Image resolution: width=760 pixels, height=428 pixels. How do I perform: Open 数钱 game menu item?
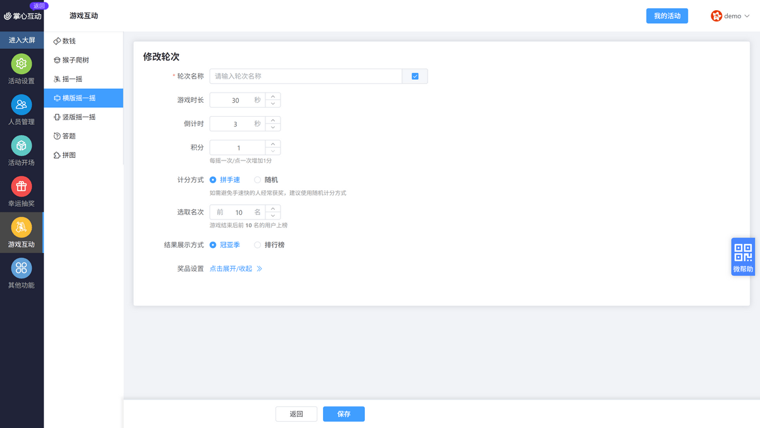point(84,41)
